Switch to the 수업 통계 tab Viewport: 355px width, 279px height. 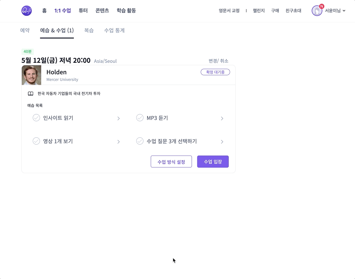[x=114, y=30]
